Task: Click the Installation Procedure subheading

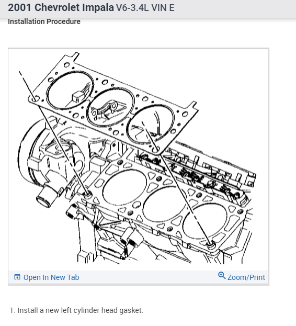Action: pyautogui.click(x=44, y=21)
